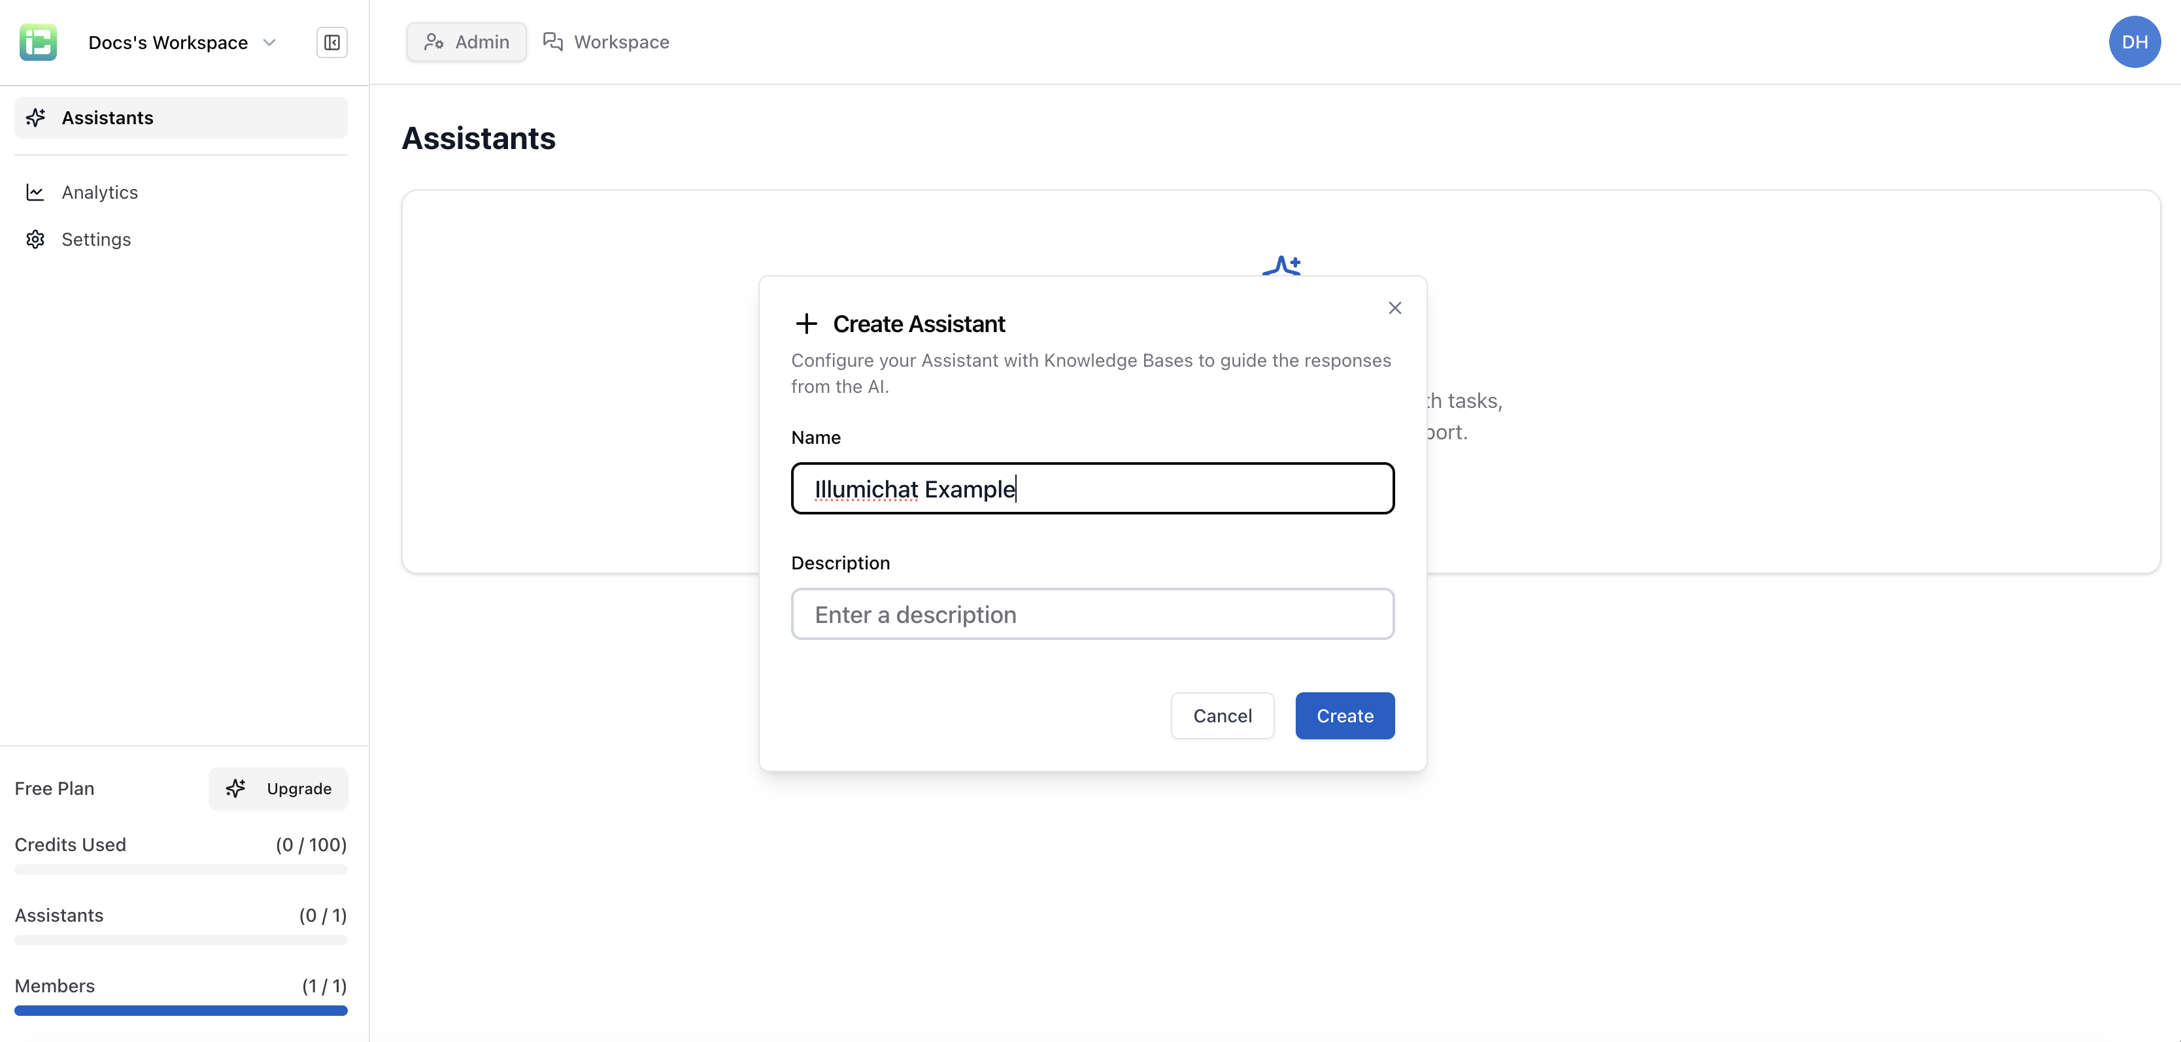Open the Docs's Workspace dropdown chevron
This screenshot has width=2181, height=1042.
click(269, 42)
